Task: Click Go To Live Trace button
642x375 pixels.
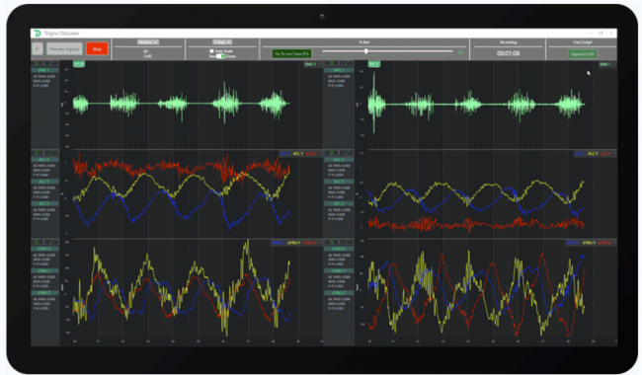Action: [x=291, y=53]
